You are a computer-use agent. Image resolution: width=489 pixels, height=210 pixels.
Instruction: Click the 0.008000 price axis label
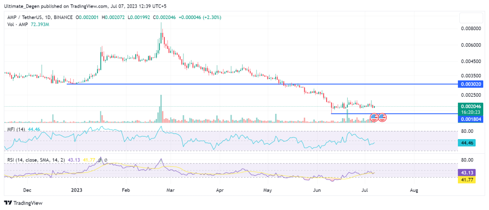(470, 29)
